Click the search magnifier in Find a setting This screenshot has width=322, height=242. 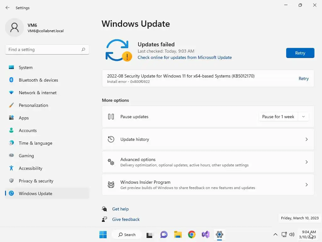pyautogui.click(x=83, y=49)
